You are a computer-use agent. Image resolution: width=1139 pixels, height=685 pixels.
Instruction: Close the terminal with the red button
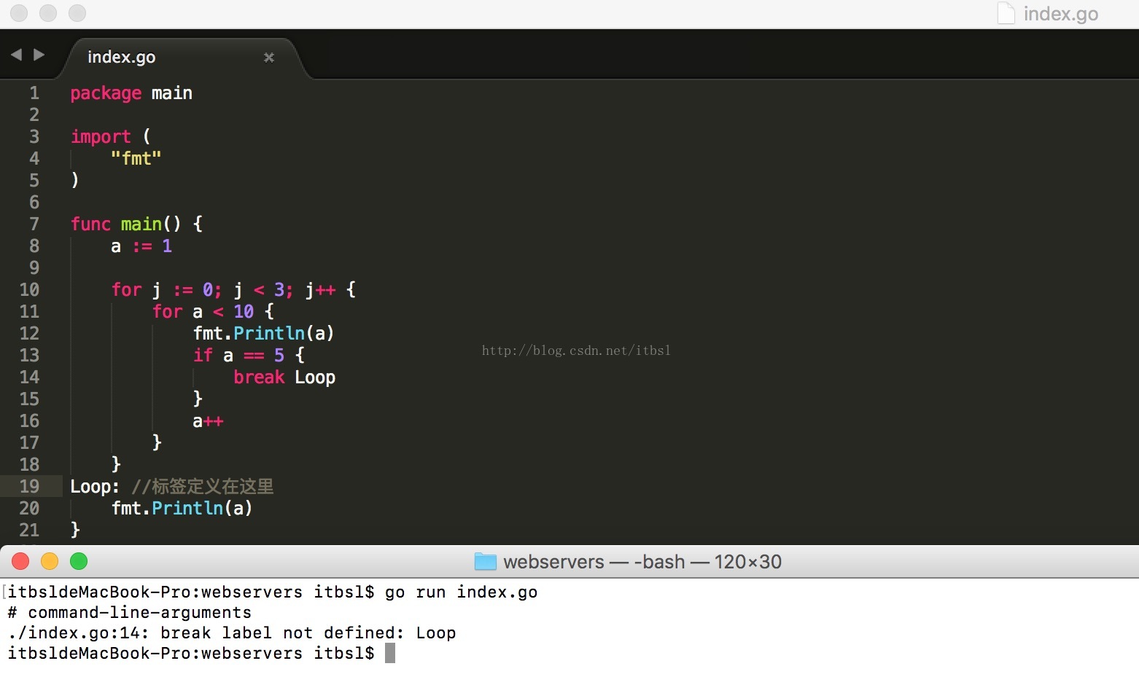(x=20, y=561)
